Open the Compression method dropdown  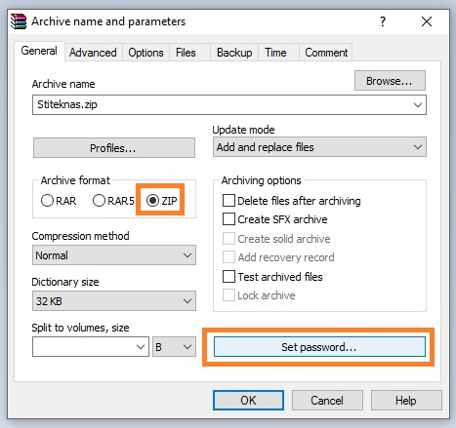coord(114,255)
